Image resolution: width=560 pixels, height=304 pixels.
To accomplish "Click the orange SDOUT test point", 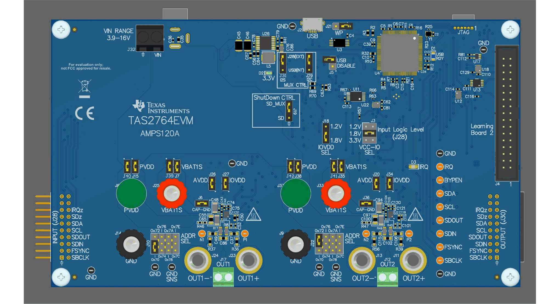I will tap(440, 220).
